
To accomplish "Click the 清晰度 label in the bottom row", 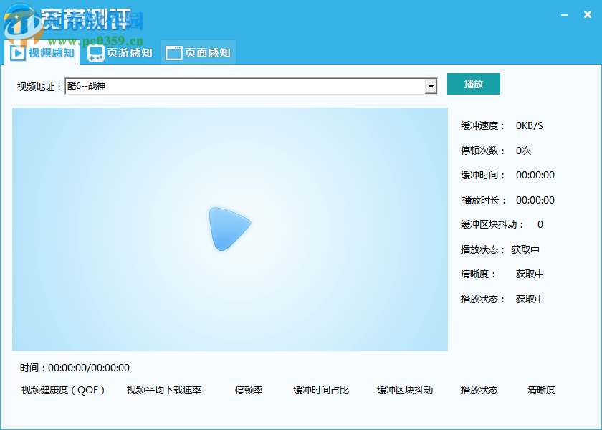I will click(x=541, y=390).
